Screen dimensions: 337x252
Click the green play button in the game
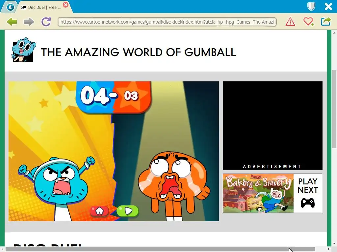[x=128, y=211]
